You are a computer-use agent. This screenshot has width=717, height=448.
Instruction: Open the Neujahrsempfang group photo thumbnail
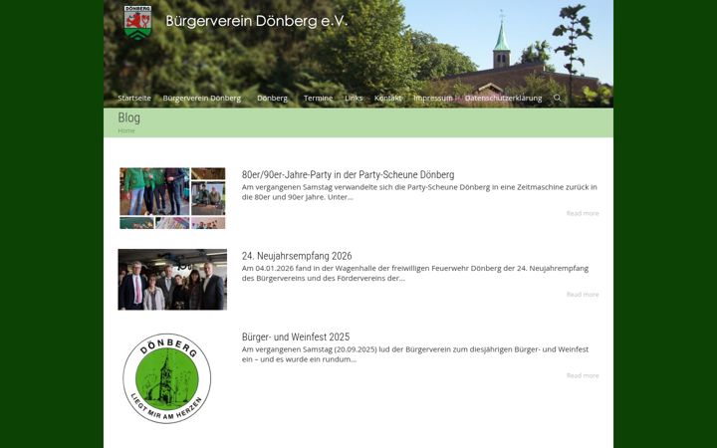pos(172,280)
